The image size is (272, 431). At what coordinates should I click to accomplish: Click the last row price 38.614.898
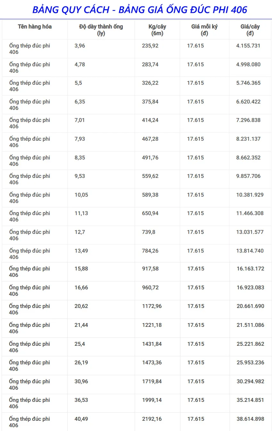251,419
